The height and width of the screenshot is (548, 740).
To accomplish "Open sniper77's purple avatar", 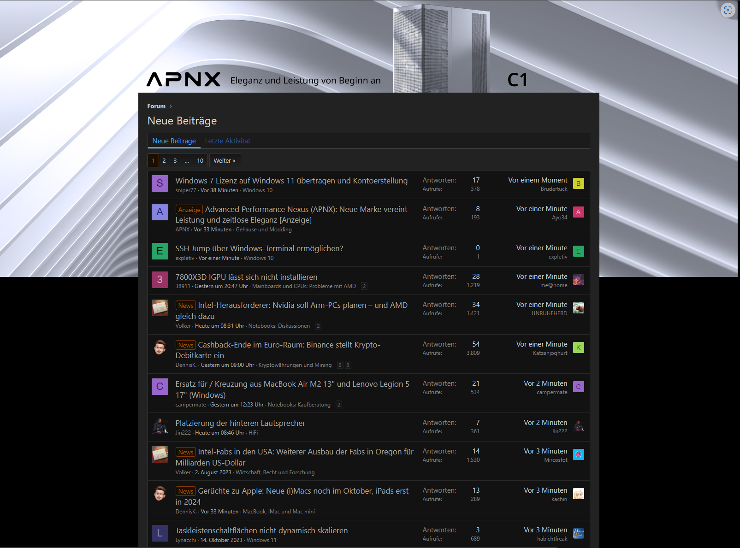I will pyautogui.click(x=160, y=183).
